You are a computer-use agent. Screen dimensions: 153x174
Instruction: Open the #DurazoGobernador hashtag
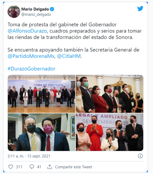[x=31, y=69]
